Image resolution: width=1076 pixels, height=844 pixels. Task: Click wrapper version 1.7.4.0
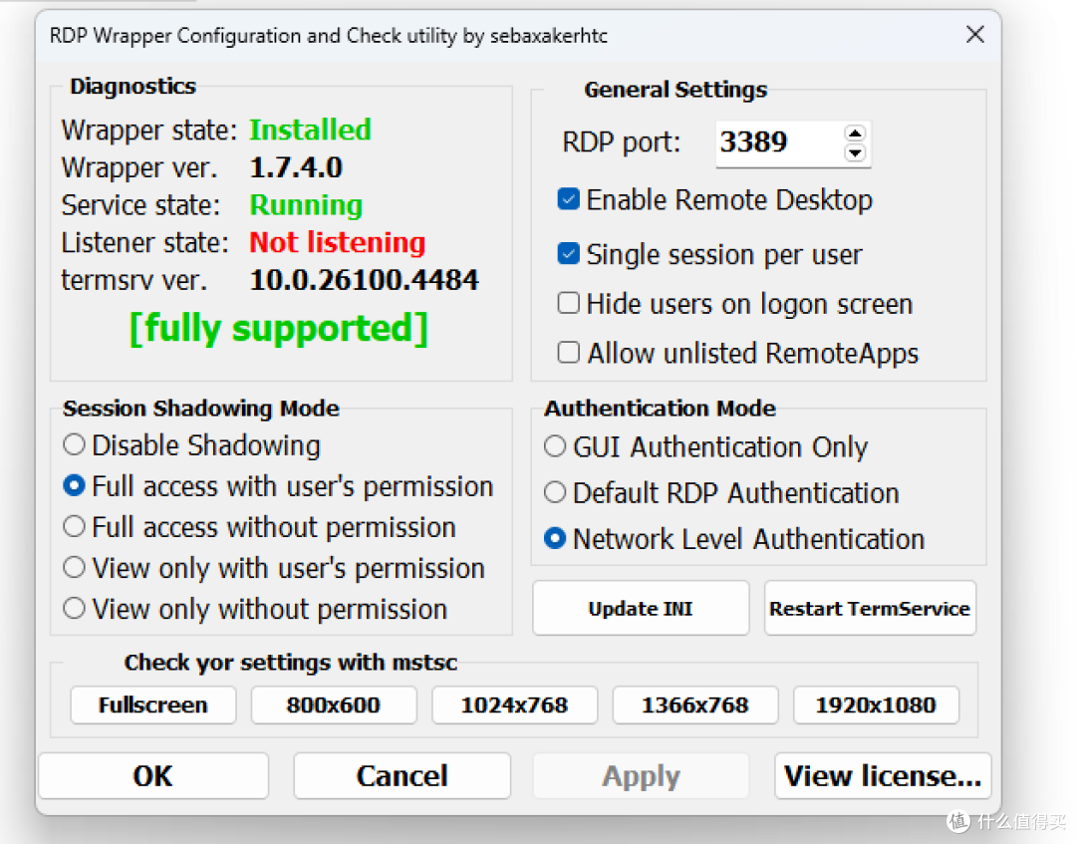pyautogui.click(x=296, y=167)
